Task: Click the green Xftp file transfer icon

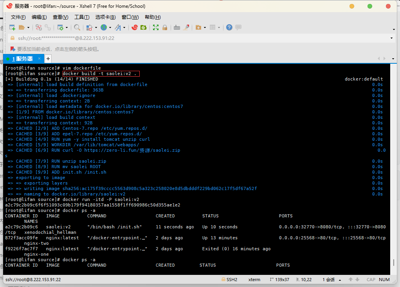Action: point(144,27)
